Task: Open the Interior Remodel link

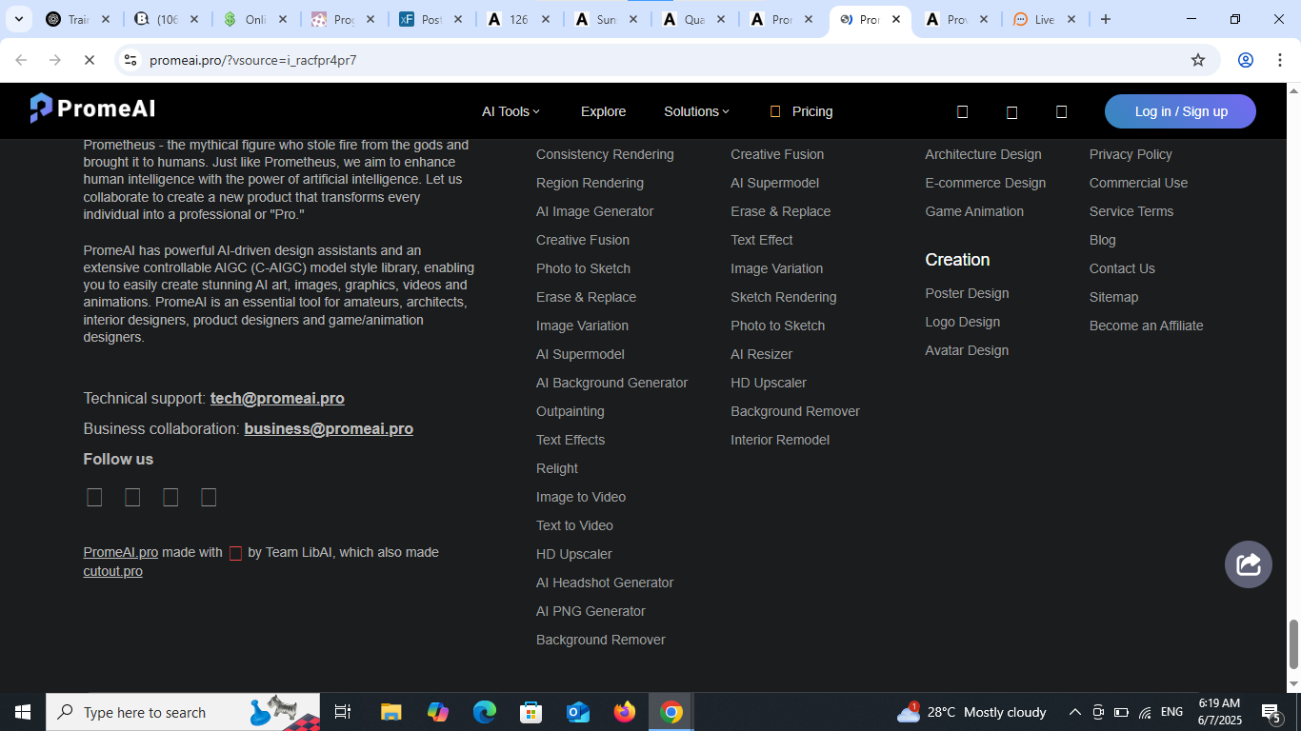Action: tap(780, 440)
